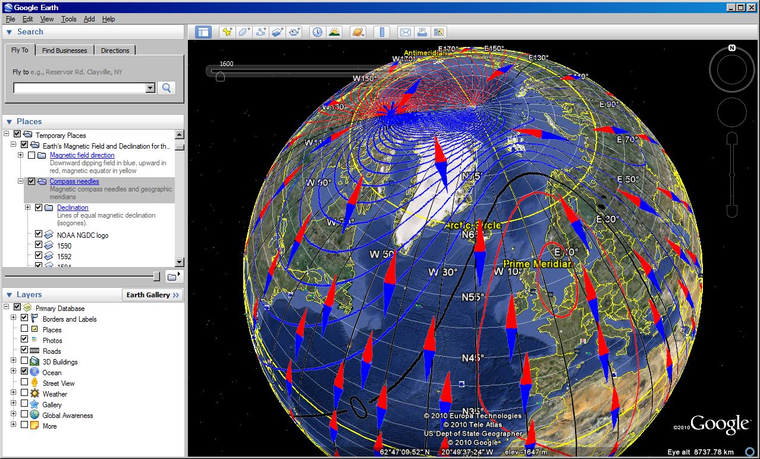Toggle the sunlight icon in the toolbar
Viewport: 760px width, 459px height.
click(334, 32)
